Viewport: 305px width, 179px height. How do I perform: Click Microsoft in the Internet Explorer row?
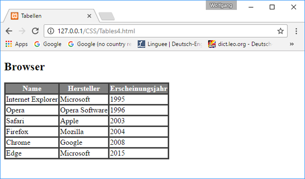84,100
